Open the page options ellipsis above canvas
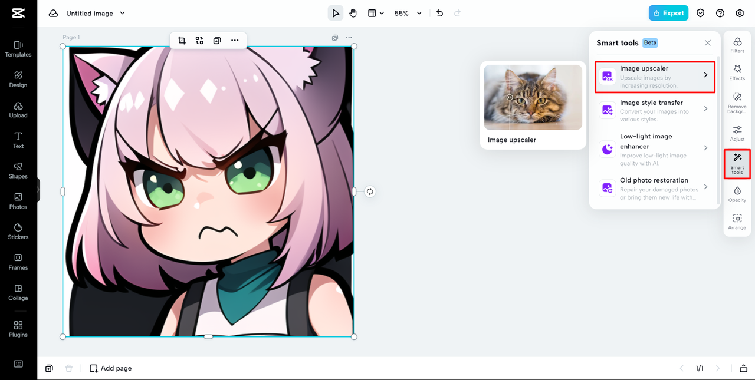The height and width of the screenshot is (380, 755). coord(349,37)
